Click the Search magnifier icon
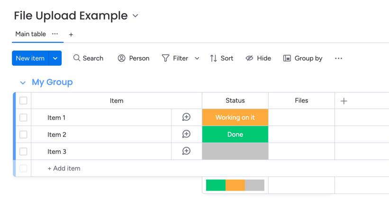 (x=77, y=58)
